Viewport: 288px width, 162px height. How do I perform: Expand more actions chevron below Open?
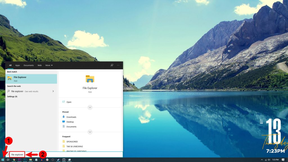point(90,107)
